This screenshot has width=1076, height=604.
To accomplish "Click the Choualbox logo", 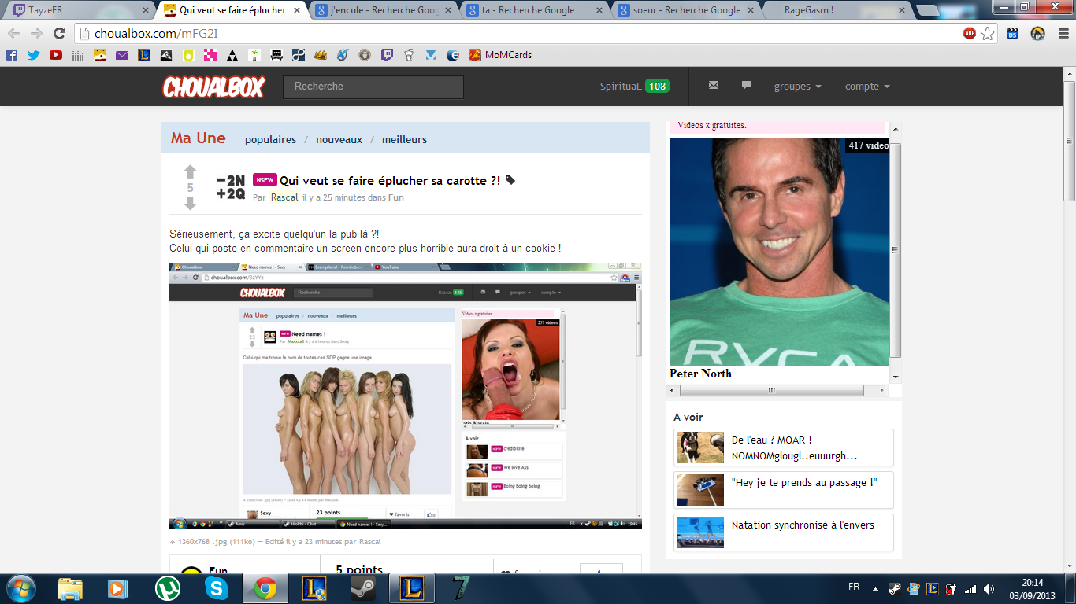I will [213, 87].
